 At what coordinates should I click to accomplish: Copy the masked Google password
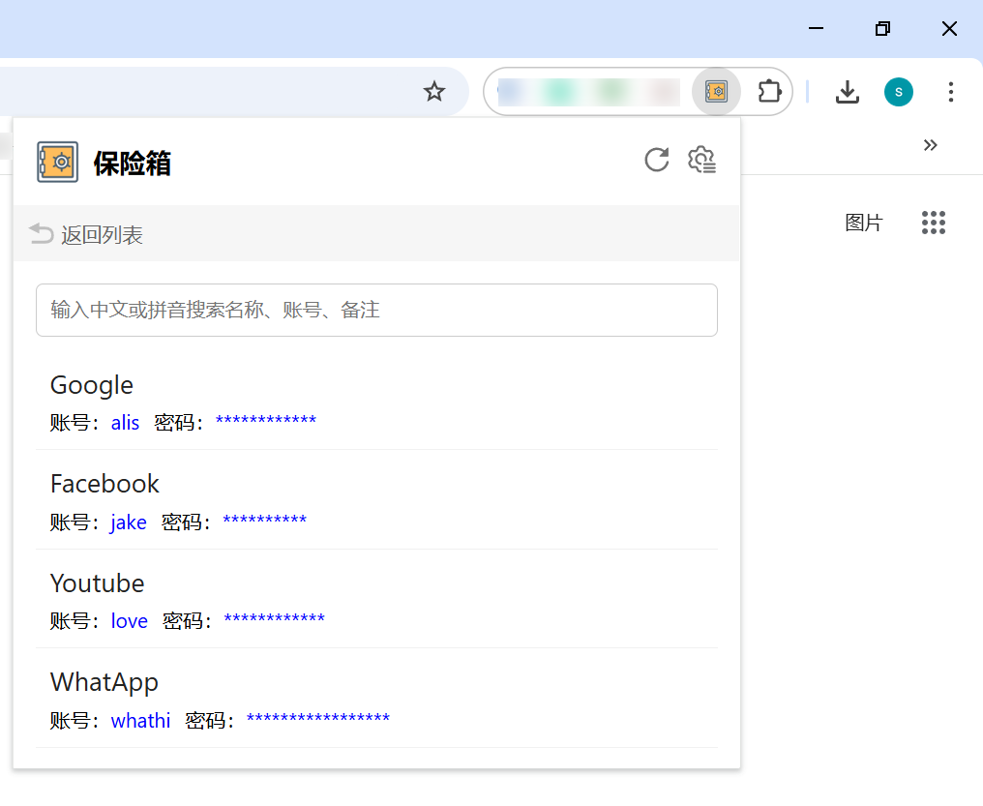[x=266, y=421]
